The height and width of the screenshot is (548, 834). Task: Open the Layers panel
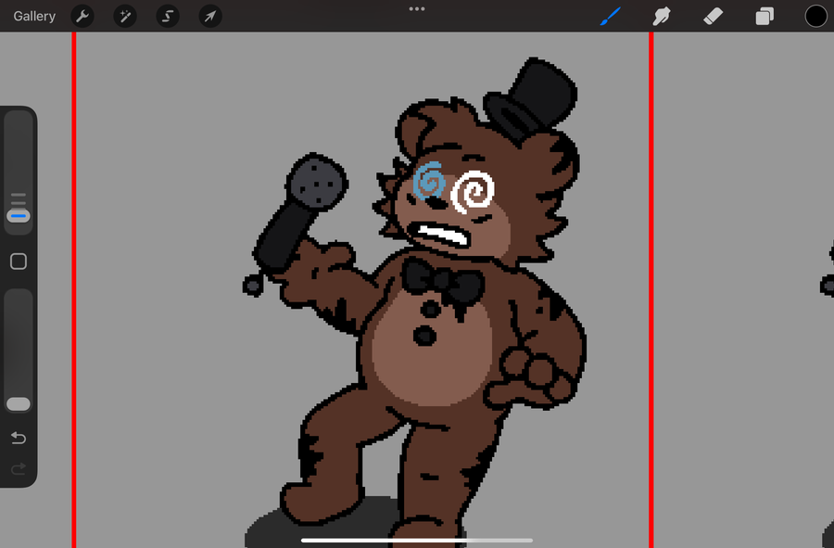[764, 16]
